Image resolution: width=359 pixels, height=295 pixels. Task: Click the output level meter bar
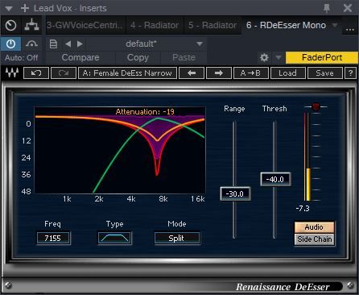coord(307,156)
